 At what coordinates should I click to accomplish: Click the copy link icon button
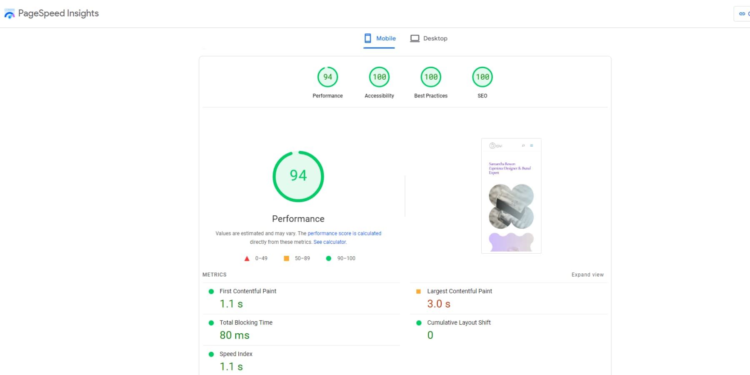point(742,14)
